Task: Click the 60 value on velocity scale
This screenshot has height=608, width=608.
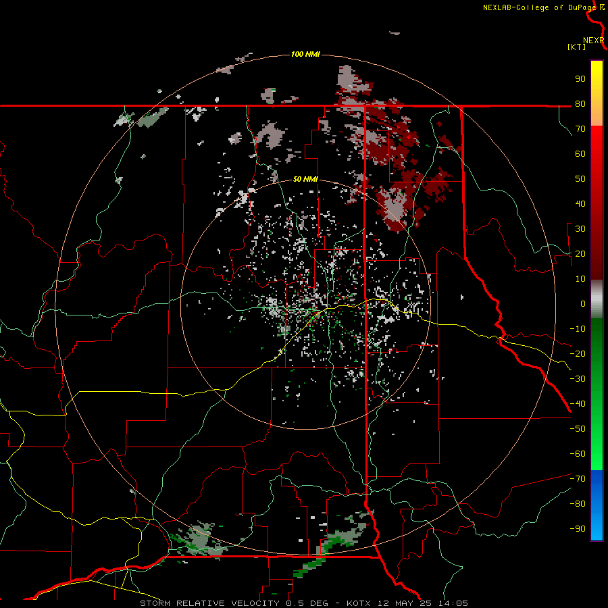Action: (580, 153)
